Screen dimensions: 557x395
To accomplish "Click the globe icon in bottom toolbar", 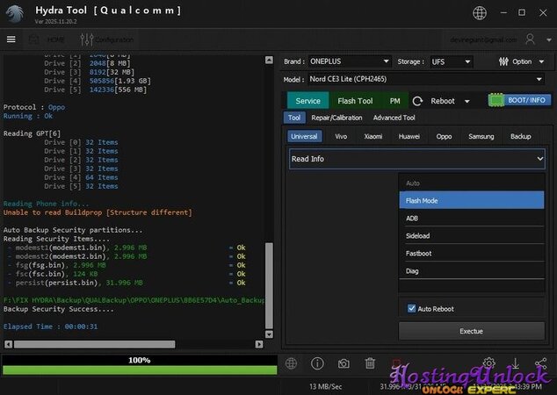I will coord(291,363).
